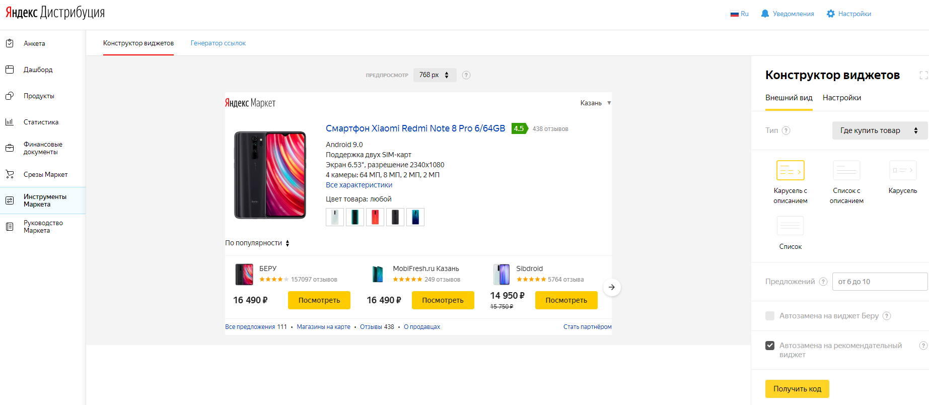
Task: Choose the list with description layout icon
Action: click(x=846, y=171)
